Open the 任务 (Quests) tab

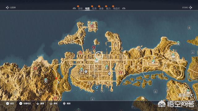coord(94,8)
